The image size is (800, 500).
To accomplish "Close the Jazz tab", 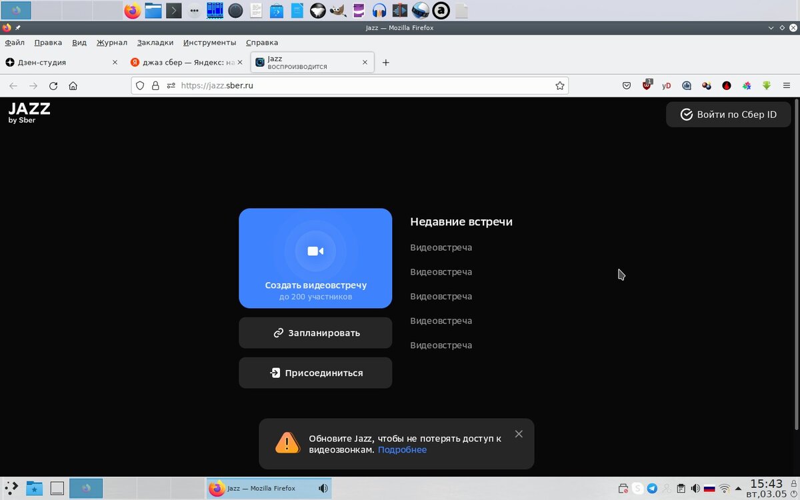I will tap(365, 62).
